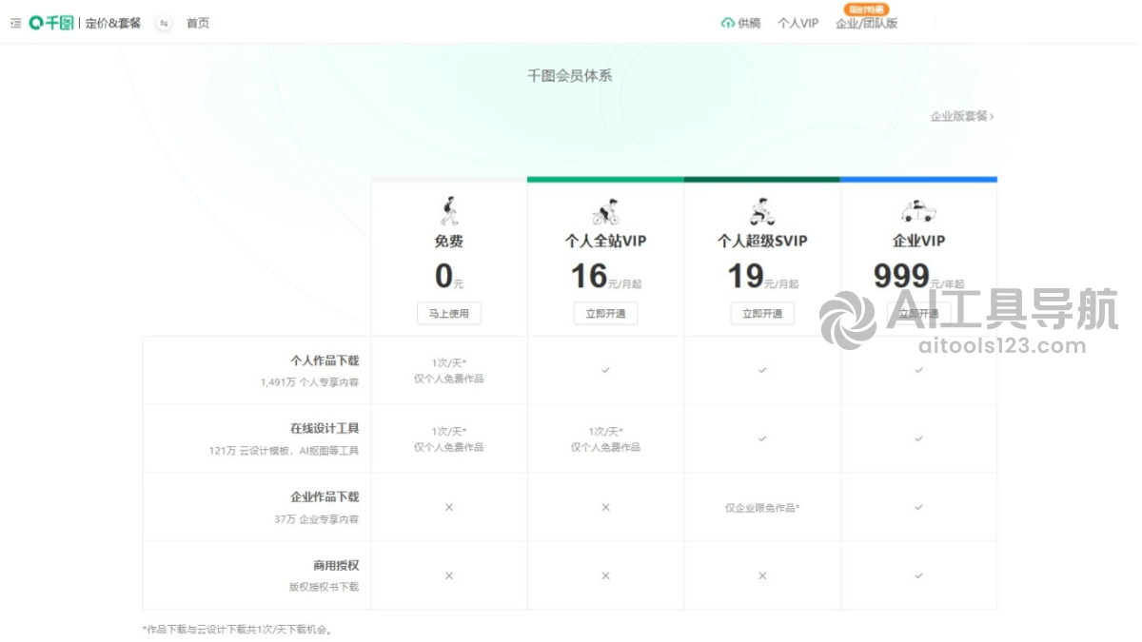Click X mark for 个人超级SVIP 商用授权
1142x642 pixels.
762,575
